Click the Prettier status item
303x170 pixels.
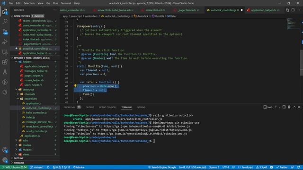pyautogui.click(x=282, y=167)
